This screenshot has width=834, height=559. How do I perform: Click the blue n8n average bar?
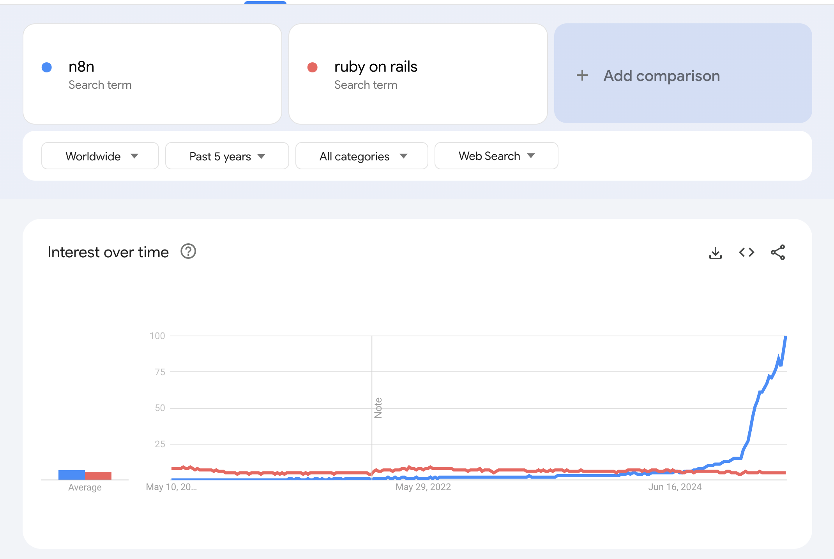pyautogui.click(x=72, y=475)
